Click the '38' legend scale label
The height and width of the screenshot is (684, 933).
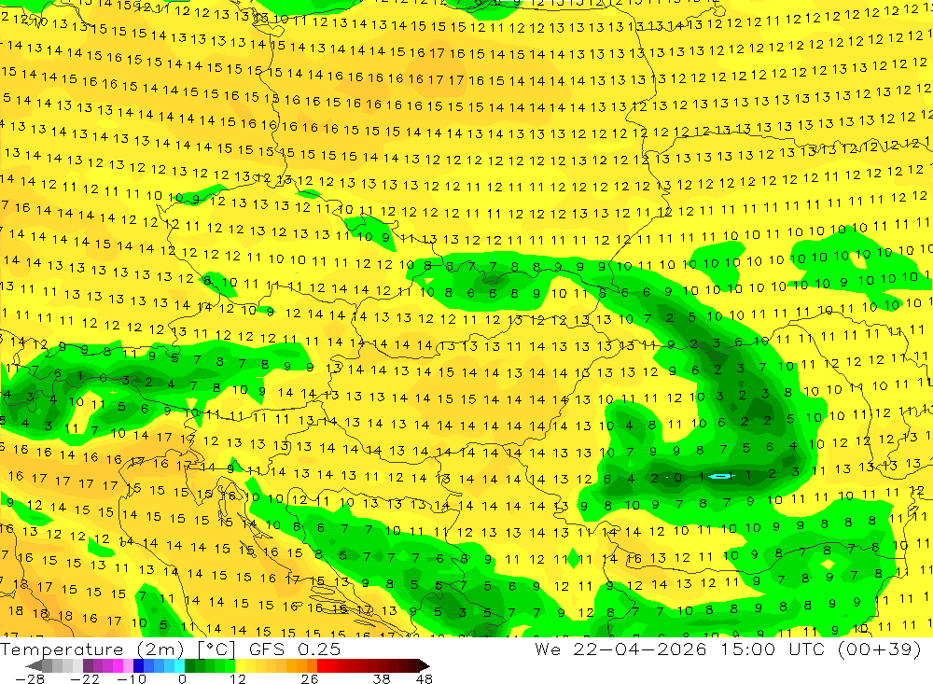(x=382, y=679)
